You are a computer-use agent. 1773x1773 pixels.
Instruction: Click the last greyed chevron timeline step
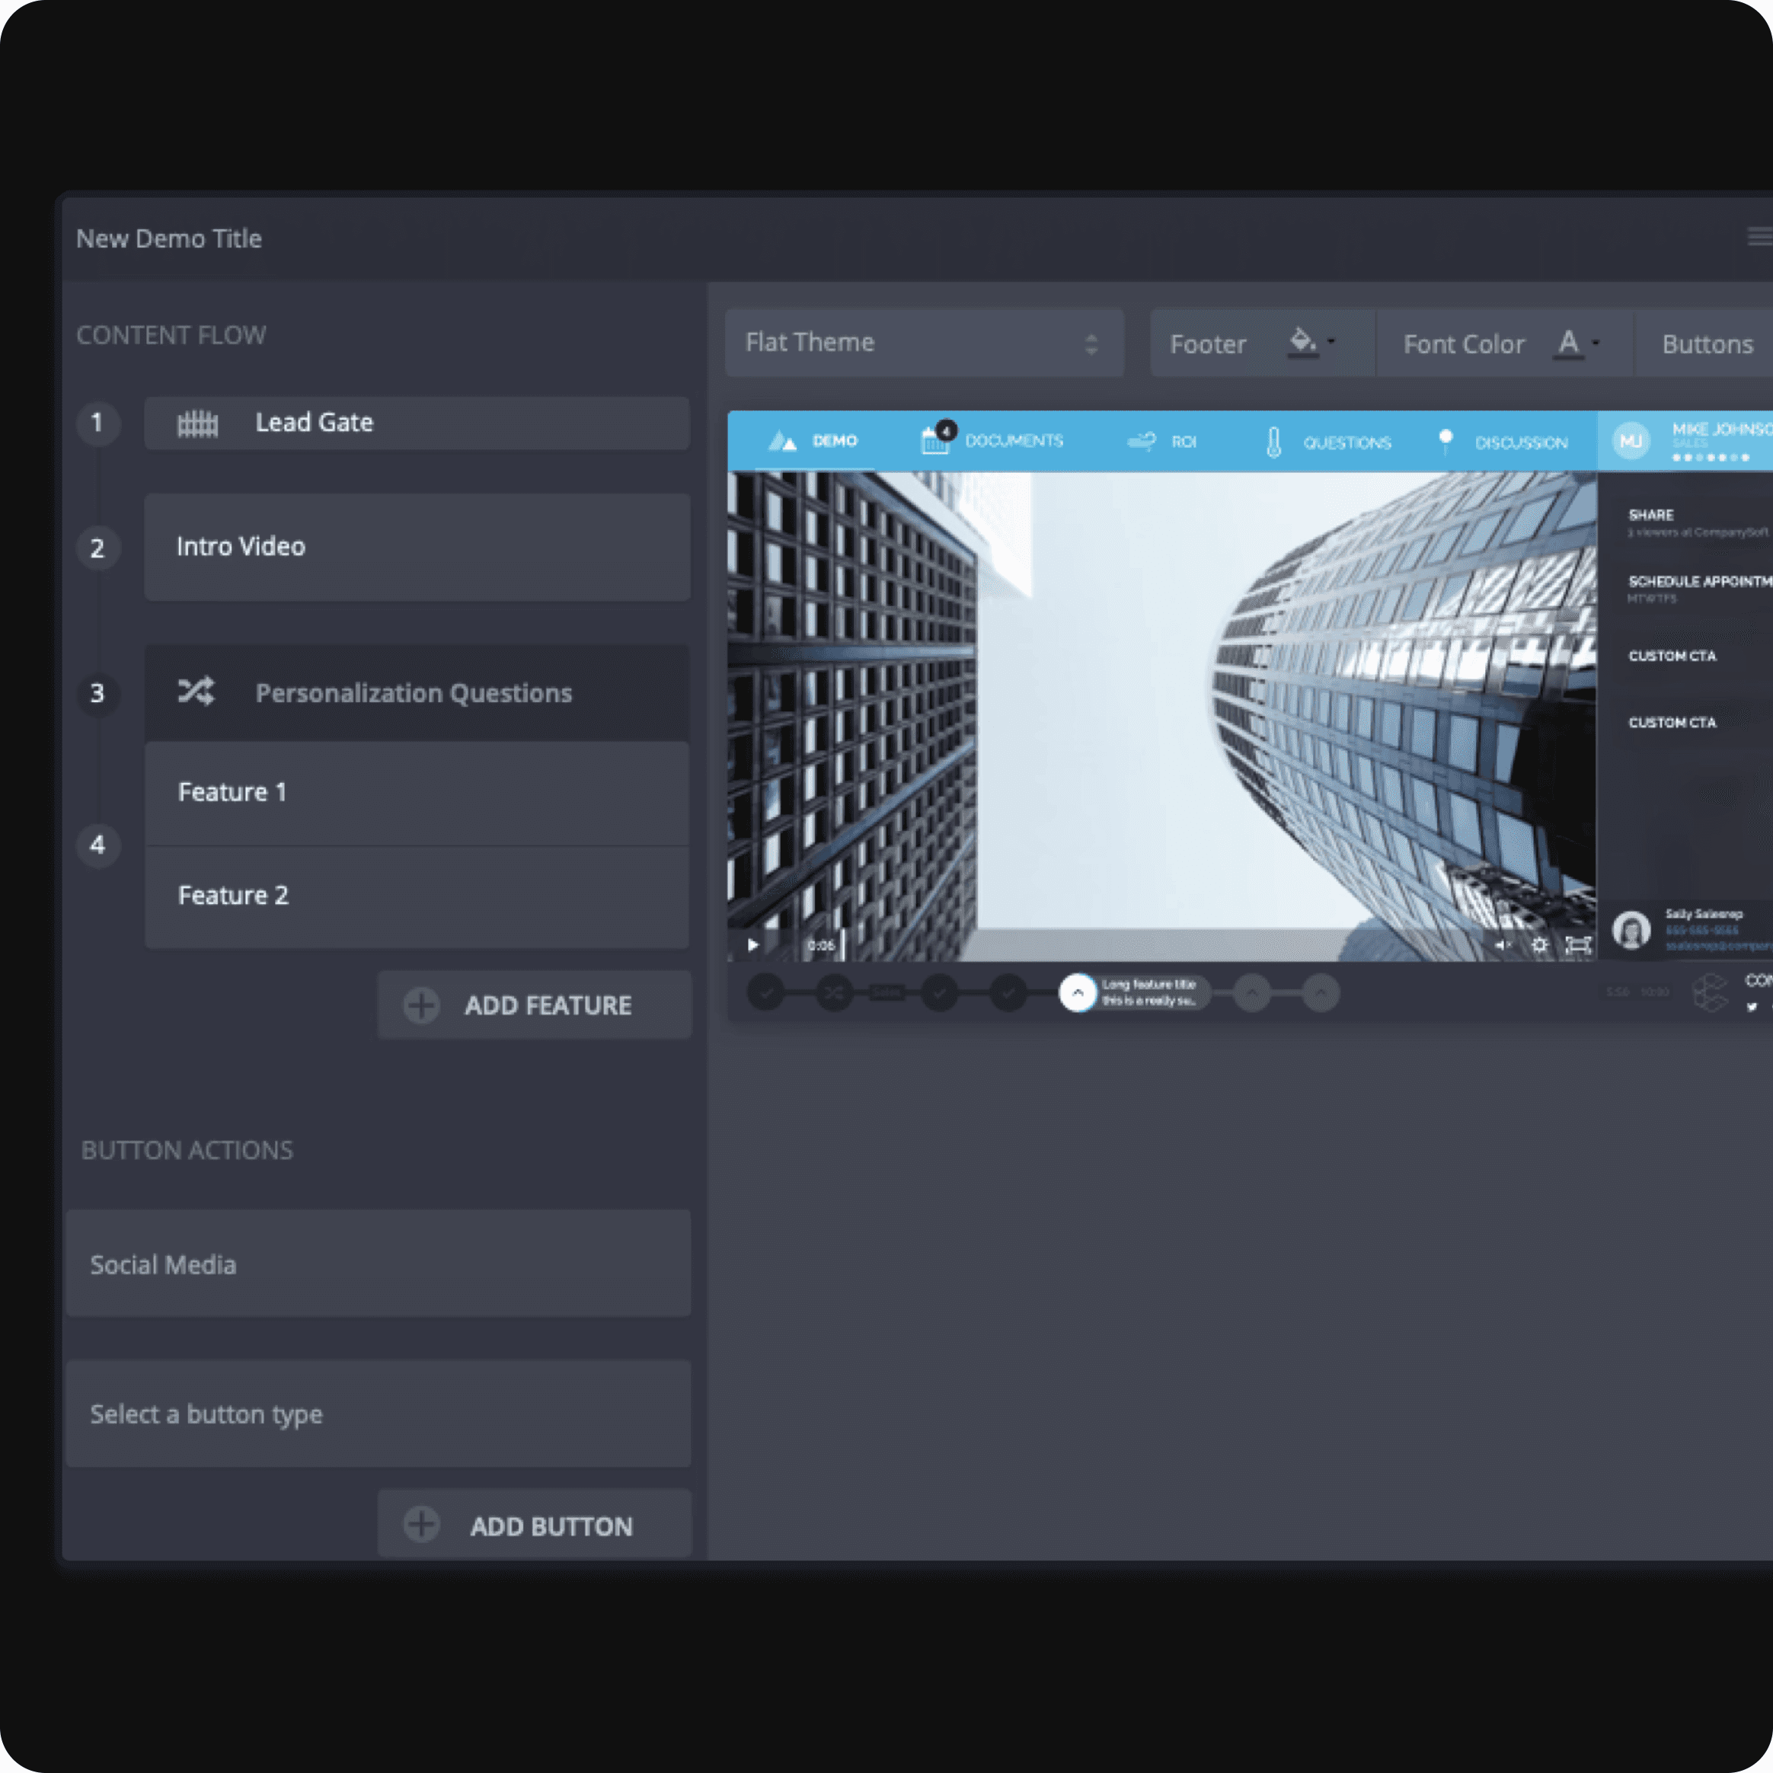click(1321, 992)
